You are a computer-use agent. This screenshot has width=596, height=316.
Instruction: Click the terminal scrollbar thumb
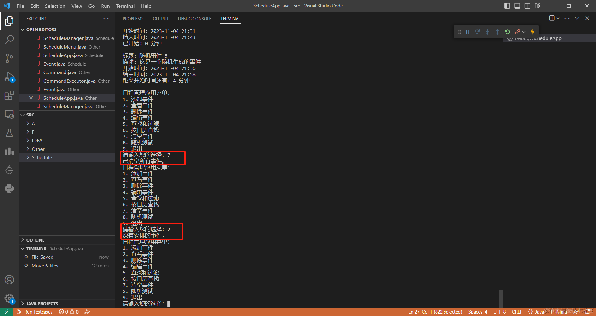pyautogui.click(x=501, y=298)
